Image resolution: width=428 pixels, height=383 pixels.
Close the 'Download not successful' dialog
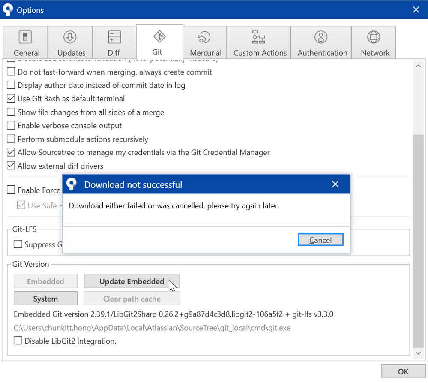(x=335, y=184)
